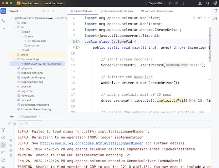Toggle soft-wrap in the console
This screenshot has height=168, width=219.
(x=11, y=141)
